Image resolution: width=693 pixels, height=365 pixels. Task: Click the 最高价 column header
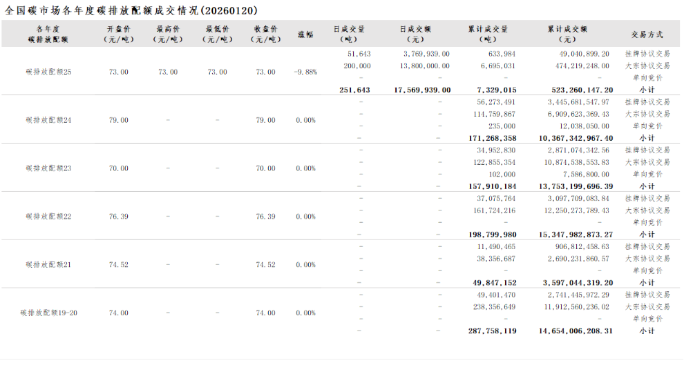pyautogui.click(x=168, y=34)
